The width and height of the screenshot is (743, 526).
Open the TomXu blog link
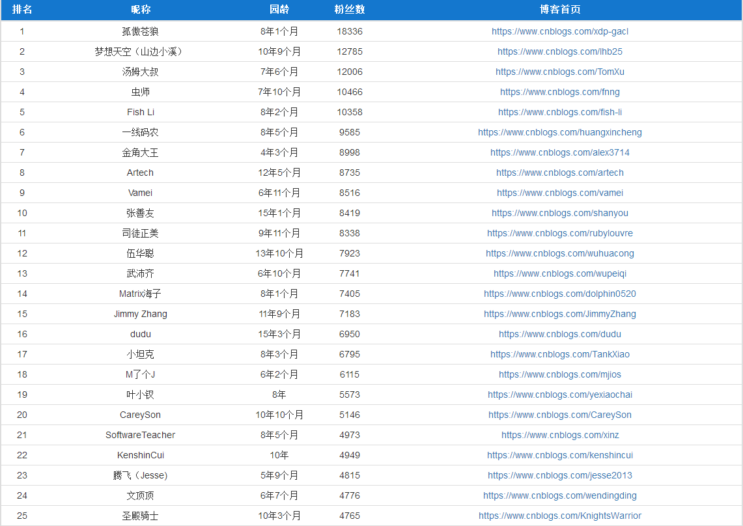tap(559, 72)
